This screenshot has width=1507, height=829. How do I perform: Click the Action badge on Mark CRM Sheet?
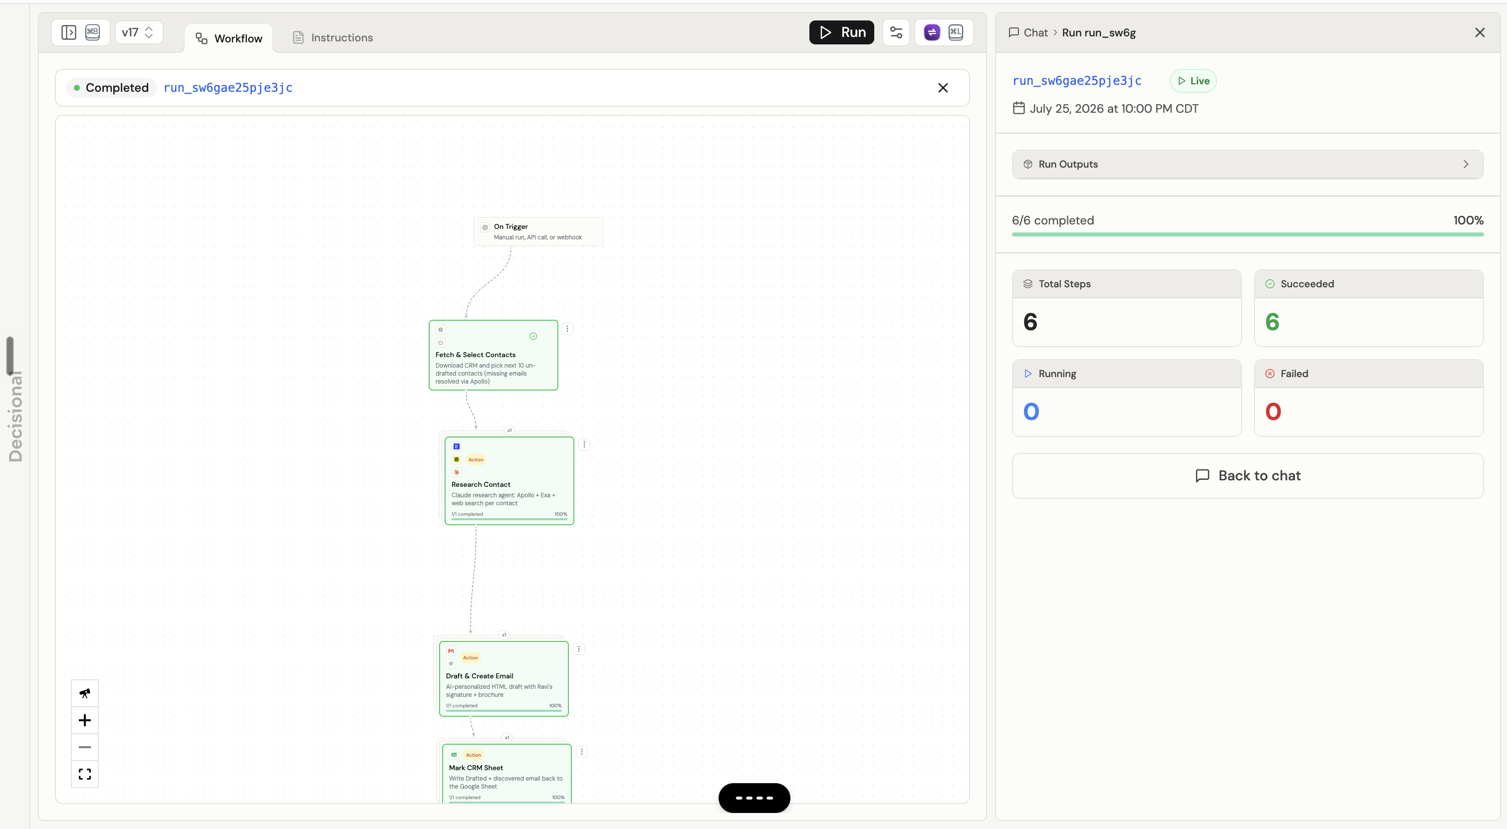click(473, 755)
